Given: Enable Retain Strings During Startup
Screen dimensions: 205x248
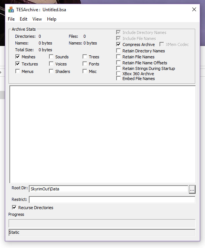Looking at the screenshot, I should tap(118, 68).
